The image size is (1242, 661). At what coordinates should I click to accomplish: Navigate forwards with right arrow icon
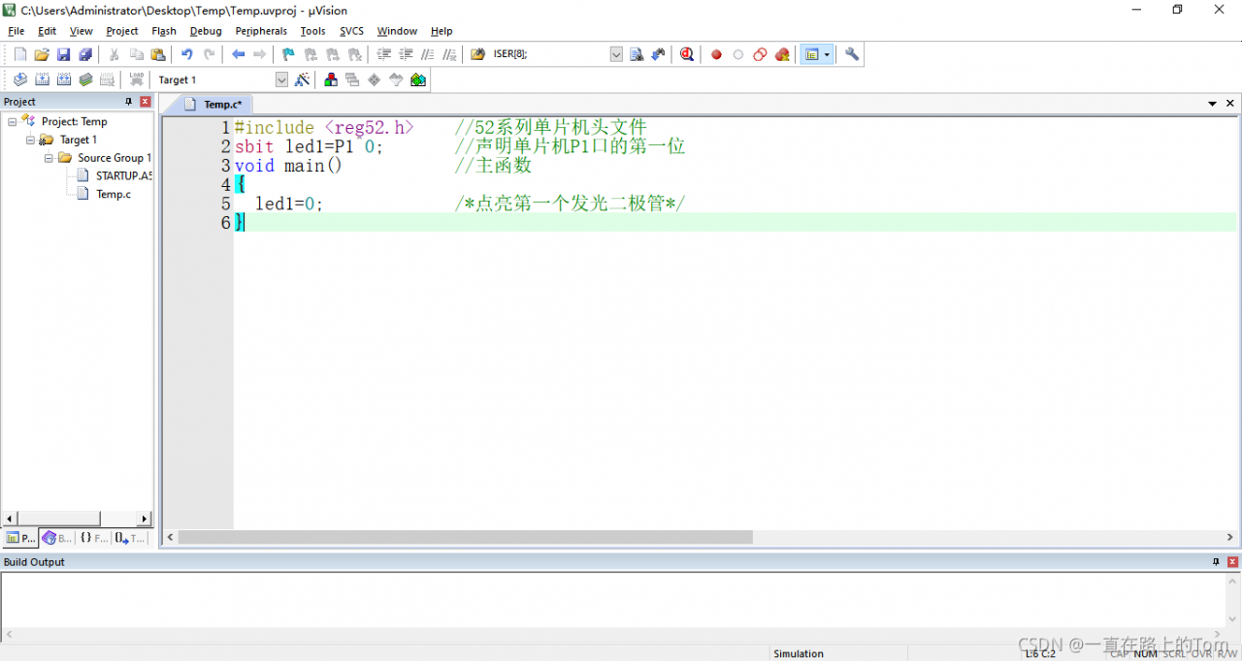pos(259,55)
